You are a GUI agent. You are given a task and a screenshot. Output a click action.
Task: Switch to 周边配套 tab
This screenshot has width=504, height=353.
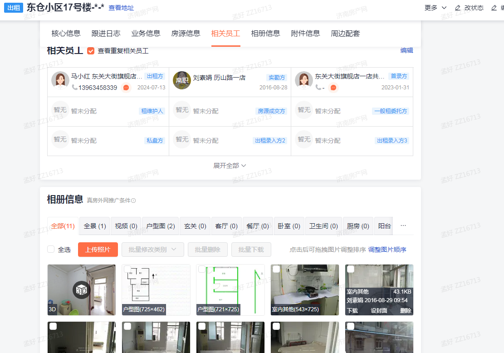[x=345, y=34]
